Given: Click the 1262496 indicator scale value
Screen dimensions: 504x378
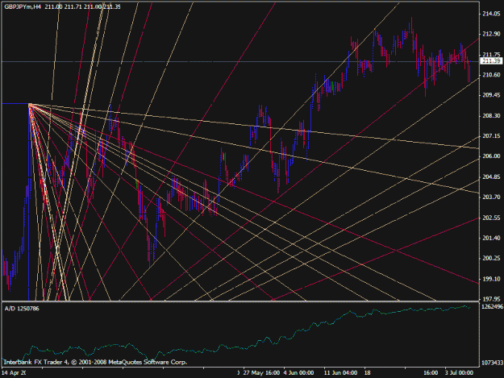Looking at the screenshot, I should 492,307.
